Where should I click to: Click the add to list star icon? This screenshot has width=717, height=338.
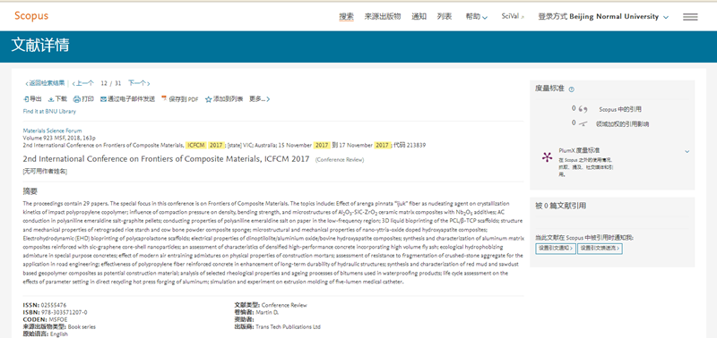coord(208,99)
